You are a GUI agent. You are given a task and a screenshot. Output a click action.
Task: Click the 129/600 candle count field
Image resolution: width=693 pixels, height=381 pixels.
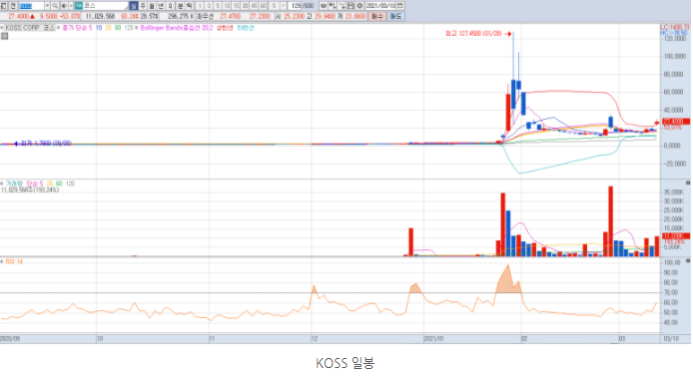[x=301, y=6]
